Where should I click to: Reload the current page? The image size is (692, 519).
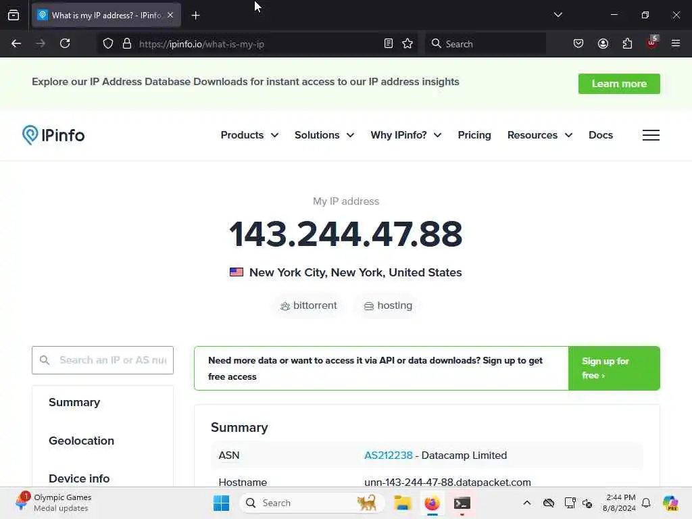click(x=65, y=44)
